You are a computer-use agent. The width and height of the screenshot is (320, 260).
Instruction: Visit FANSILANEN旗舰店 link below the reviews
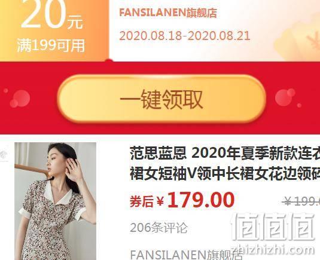pos(187,255)
